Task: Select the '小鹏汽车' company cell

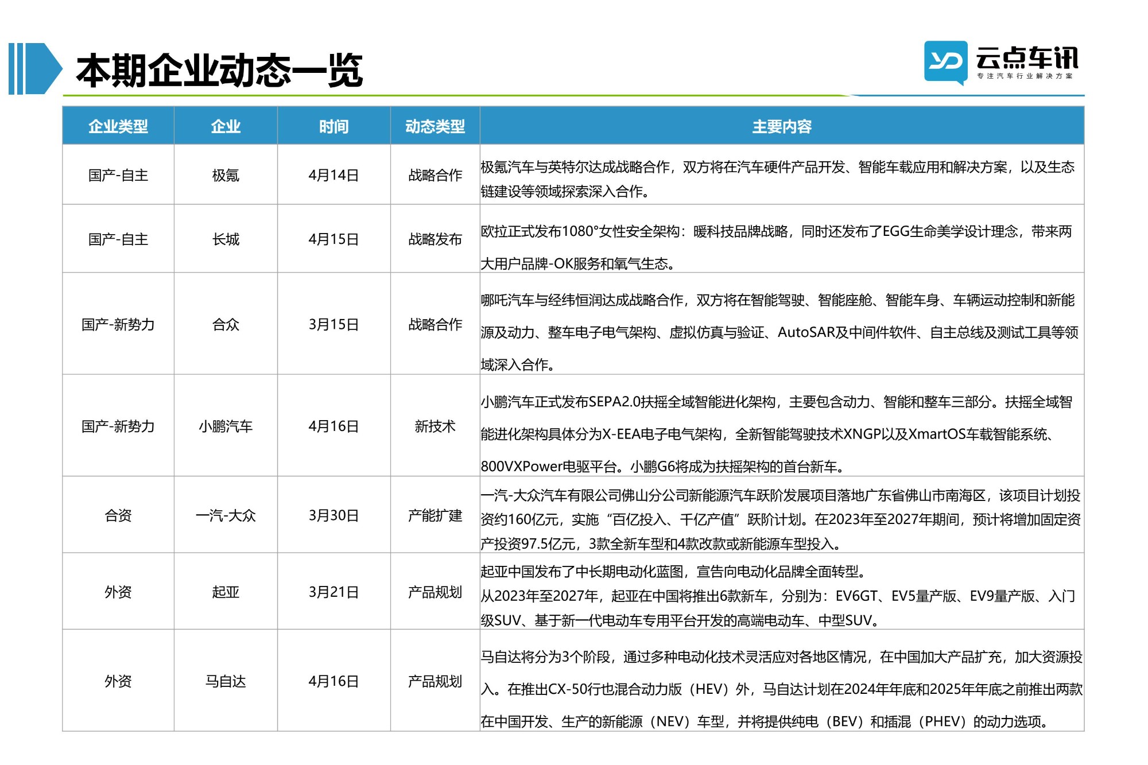Action: coord(226,426)
